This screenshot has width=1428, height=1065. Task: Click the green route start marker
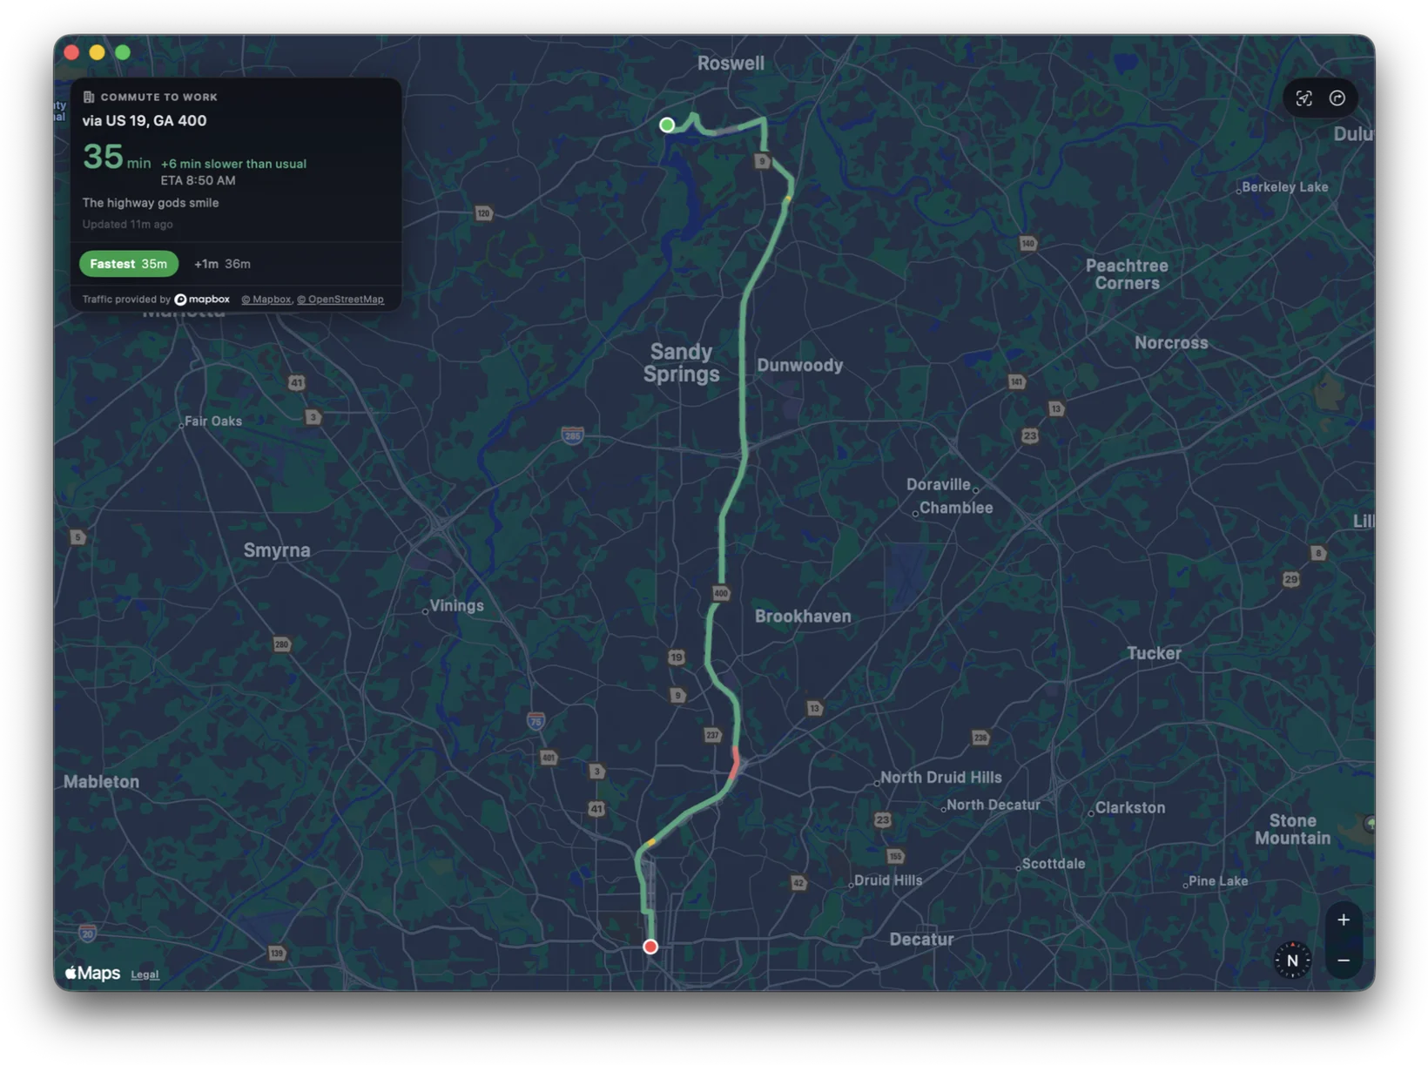(667, 125)
